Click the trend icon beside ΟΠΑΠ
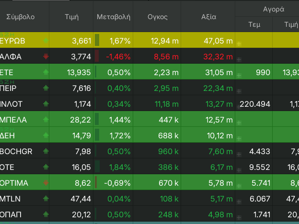The width and height of the screenshot is (299, 224). (46, 214)
